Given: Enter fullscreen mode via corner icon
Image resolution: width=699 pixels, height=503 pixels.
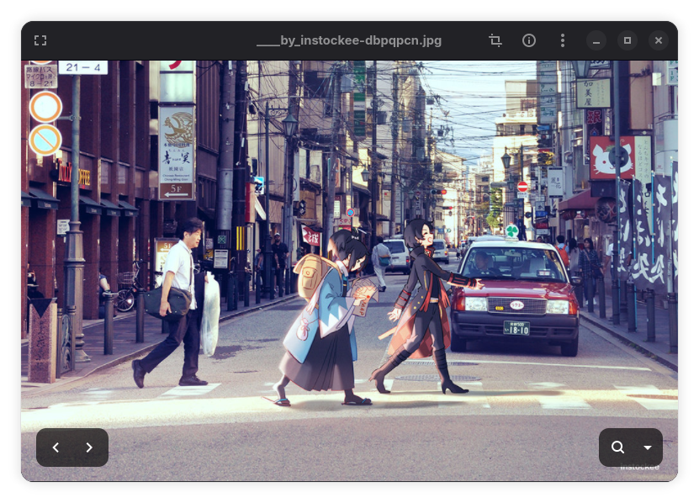Looking at the screenshot, I should pos(40,40).
